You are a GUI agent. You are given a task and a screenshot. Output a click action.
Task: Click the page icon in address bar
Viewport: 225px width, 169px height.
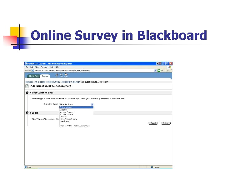(x=33, y=70)
